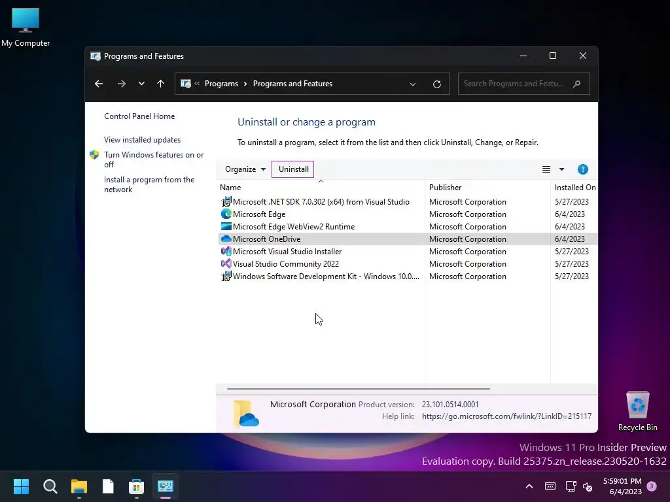The image size is (670, 502).
Task: Select the Visual Studio Community 2022 icon
Action: pyautogui.click(x=226, y=263)
